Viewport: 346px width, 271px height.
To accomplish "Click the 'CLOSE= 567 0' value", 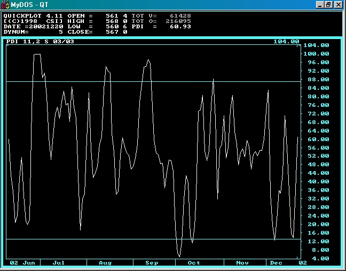I will (x=97, y=32).
